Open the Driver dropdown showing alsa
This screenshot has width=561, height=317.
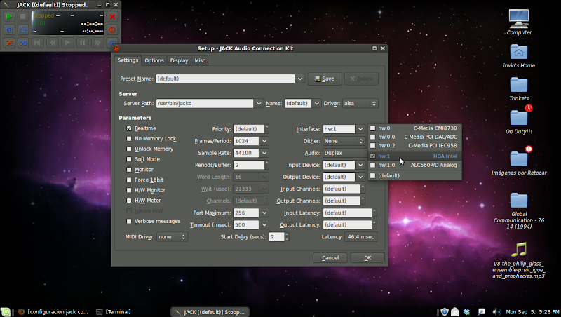[x=360, y=104]
